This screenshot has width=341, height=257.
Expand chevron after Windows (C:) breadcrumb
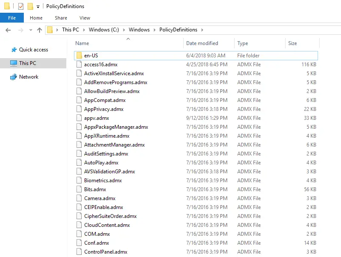[x=124, y=30]
